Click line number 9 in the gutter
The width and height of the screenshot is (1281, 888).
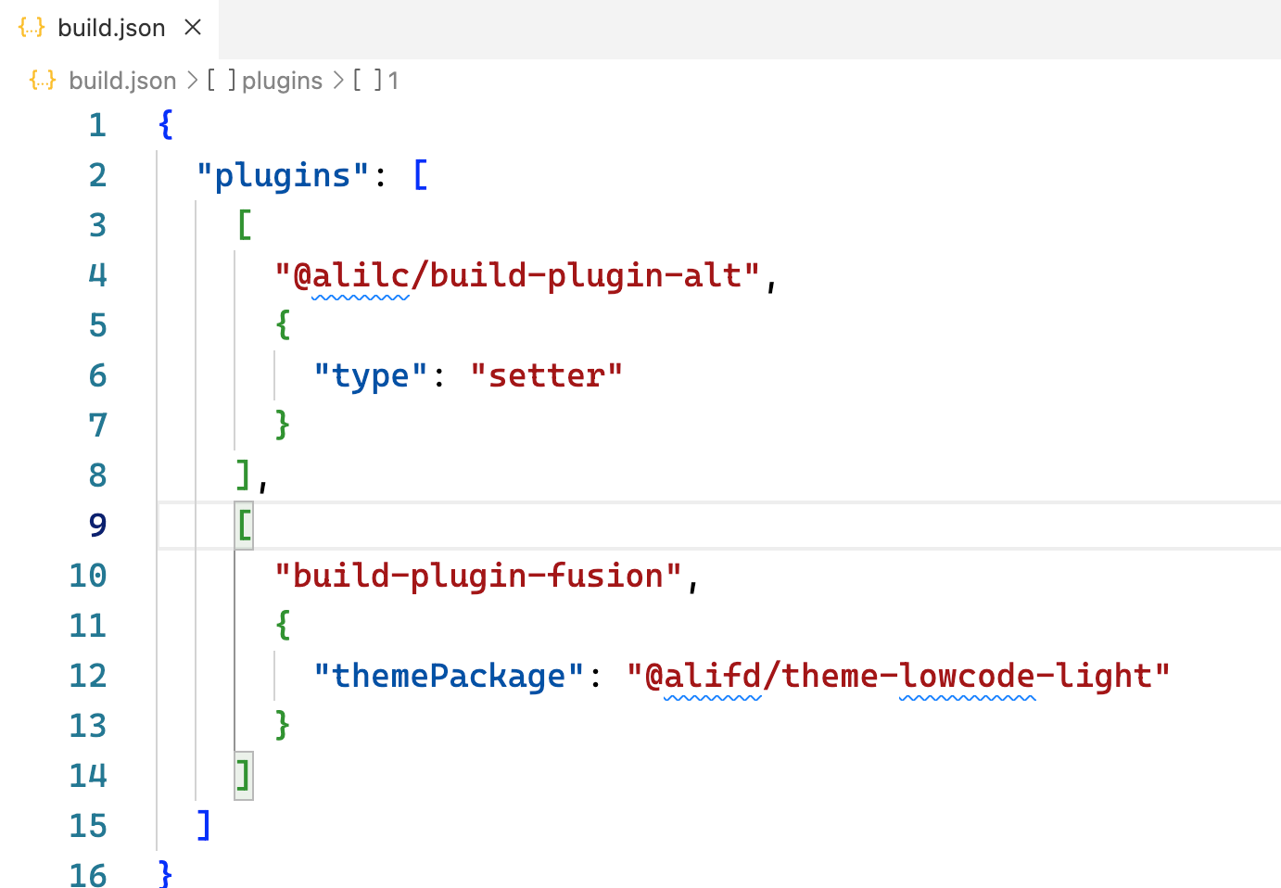pyautogui.click(x=97, y=526)
